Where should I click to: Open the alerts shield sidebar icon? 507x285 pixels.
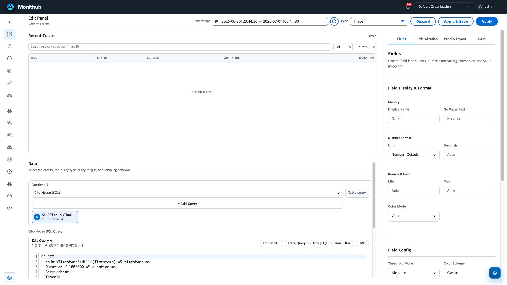click(x=10, y=46)
